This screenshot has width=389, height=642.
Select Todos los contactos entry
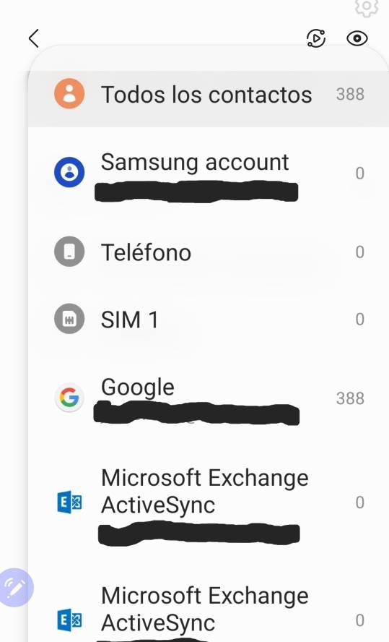click(x=209, y=94)
